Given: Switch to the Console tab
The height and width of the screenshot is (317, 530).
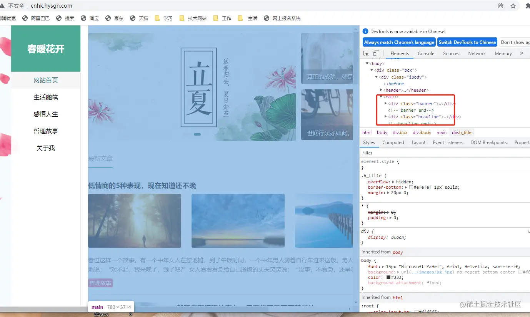Looking at the screenshot, I should (426, 54).
